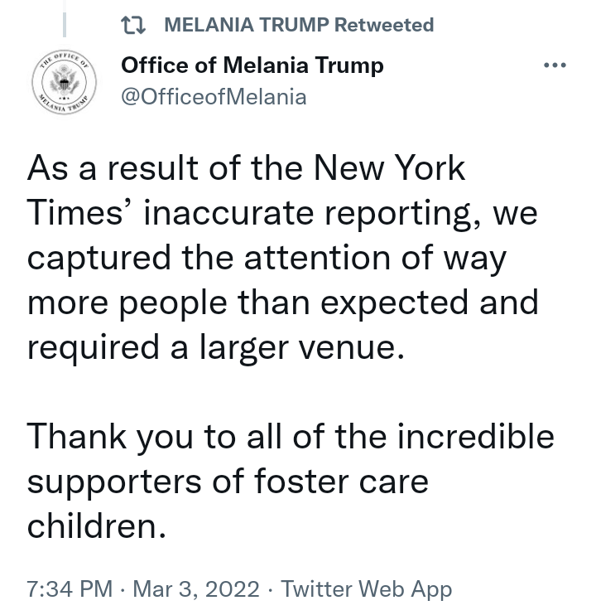Click the 'New York' text in tweet
The image size is (596, 615).
(x=389, y=168)
